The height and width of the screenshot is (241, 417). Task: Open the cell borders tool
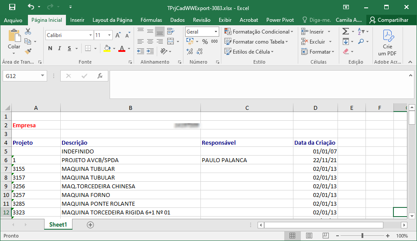coord(88,48)
